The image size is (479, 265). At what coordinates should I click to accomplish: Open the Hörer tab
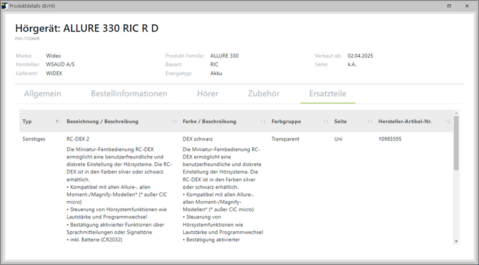pyautogui.click(x=208, y=93)
